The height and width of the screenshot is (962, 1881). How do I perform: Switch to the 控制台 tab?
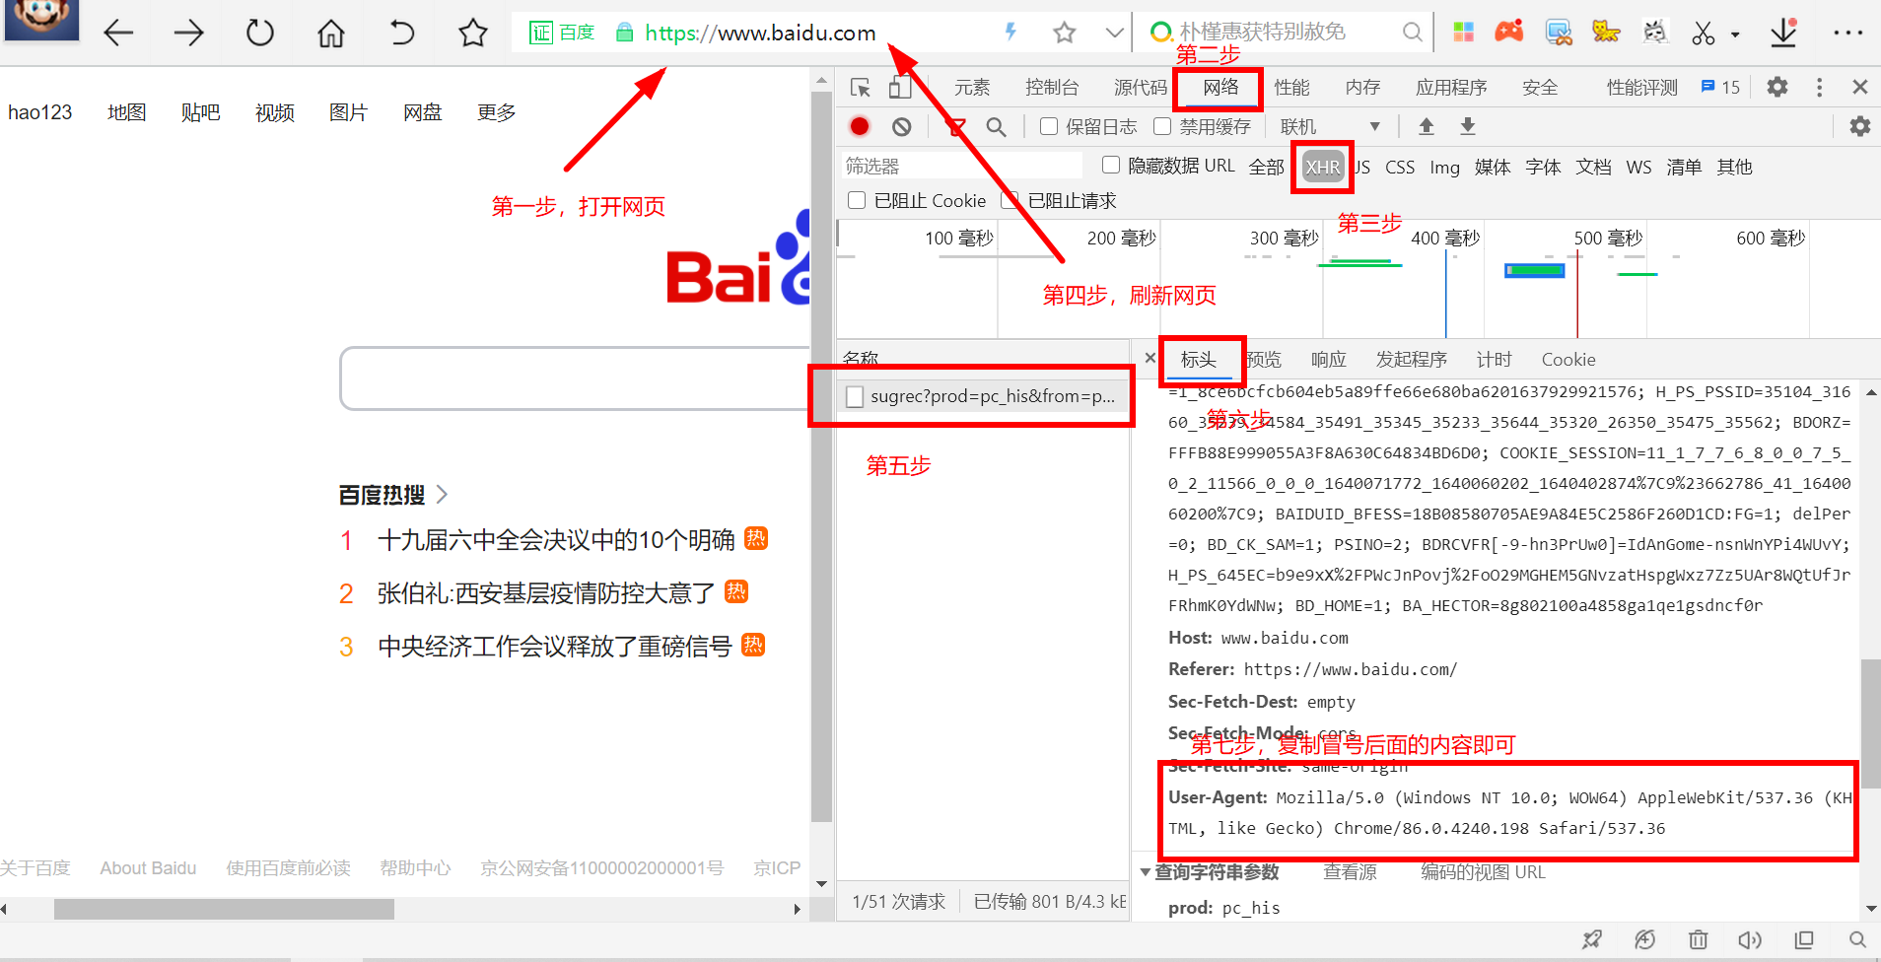(1052, 87)
